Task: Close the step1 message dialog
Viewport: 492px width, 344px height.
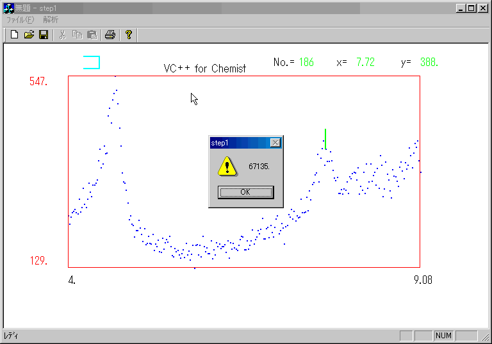Action: [275, 143]
